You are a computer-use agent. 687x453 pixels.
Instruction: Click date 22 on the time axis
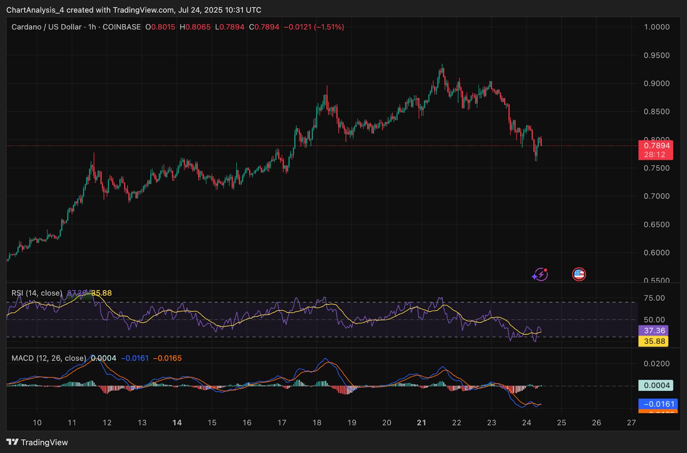pyautogui.click(x=456, y=423)
